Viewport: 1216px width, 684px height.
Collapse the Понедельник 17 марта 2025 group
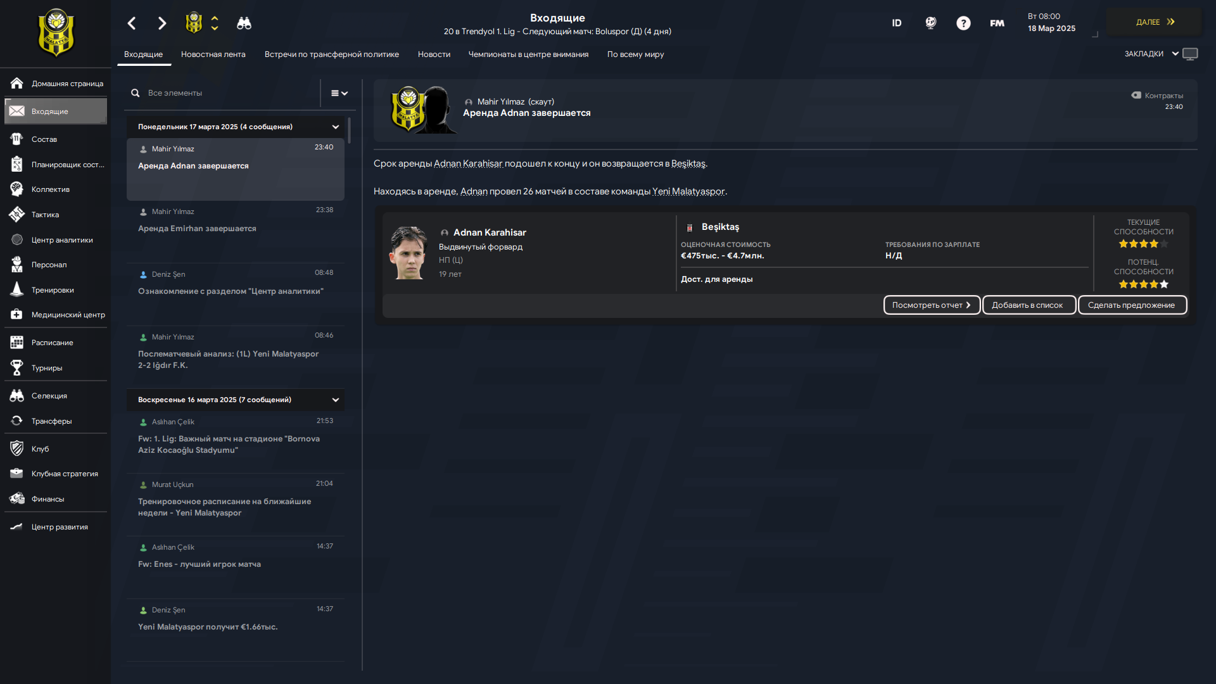coord(335,127)
